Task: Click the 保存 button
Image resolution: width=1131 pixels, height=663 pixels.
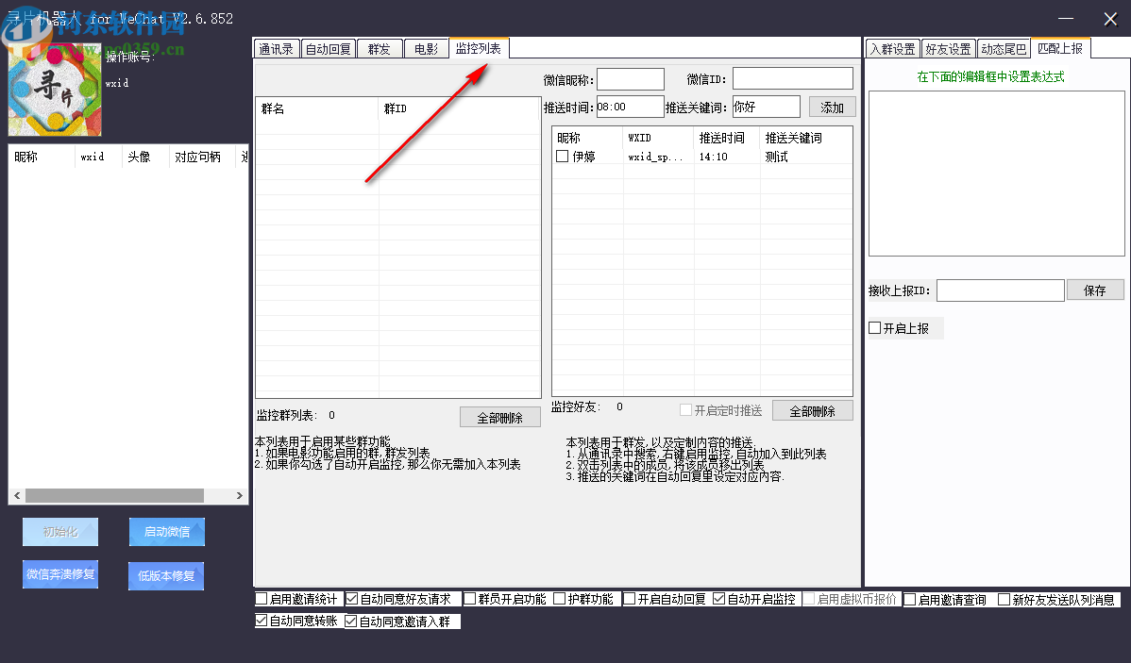Action: click(x=1095, y=290)
